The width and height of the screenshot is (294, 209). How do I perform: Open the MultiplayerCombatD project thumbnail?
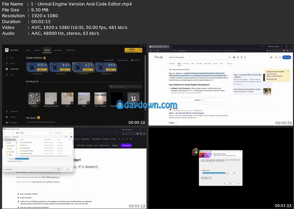(51, 98)
